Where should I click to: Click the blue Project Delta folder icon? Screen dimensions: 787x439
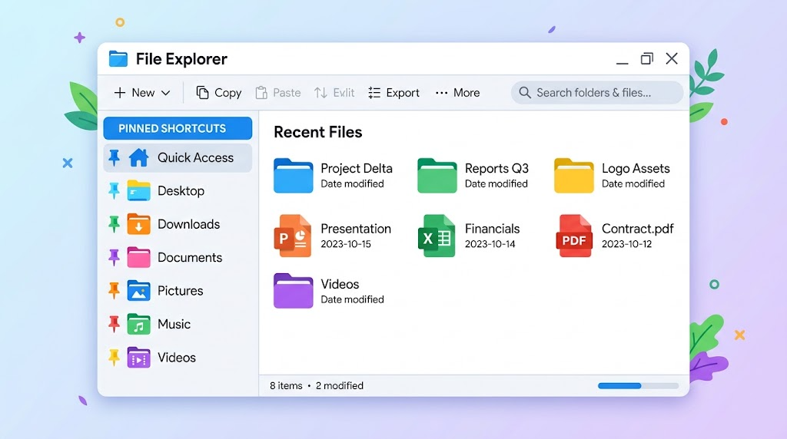pyautogui.click(x=293, y=176)
